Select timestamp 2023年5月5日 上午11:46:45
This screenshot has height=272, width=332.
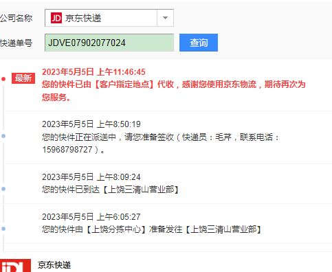(x=93, y=72)
